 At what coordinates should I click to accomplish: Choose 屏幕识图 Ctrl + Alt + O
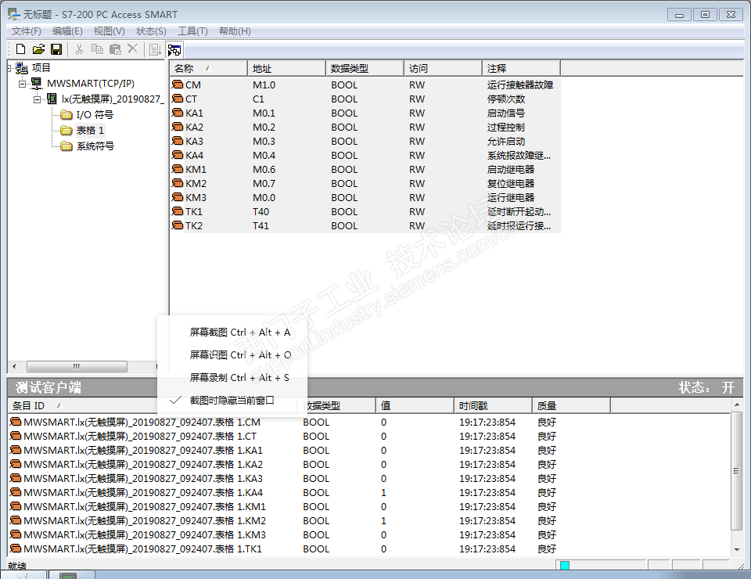[x=240, y=355]
